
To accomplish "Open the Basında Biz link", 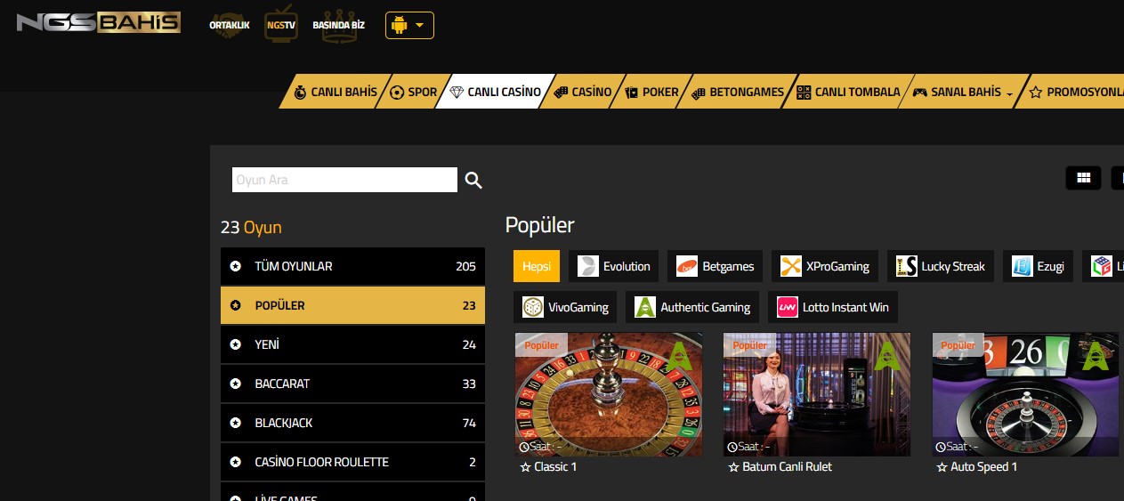I will pos(339,25).
